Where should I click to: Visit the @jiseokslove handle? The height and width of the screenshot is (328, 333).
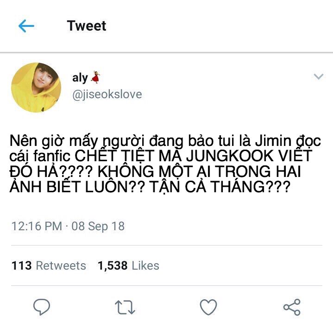point(107,95)
